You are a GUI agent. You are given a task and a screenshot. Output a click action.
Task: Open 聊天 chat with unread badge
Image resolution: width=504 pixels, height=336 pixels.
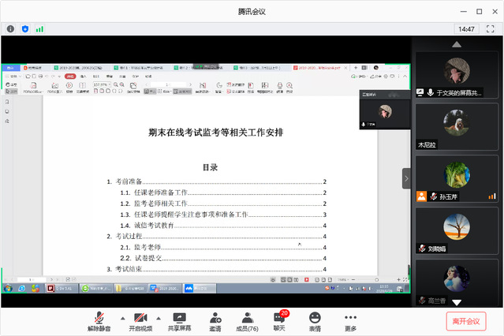pos(279,320)
